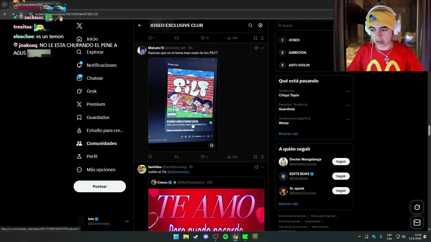
Task: Follow EDITS BOKE
Action: tap(341, 176)
